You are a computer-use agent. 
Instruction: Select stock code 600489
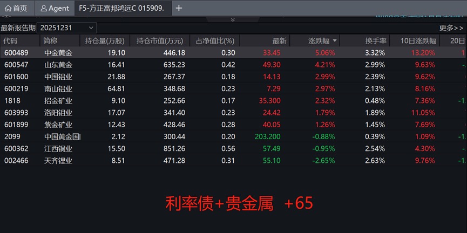click(x=16, y=53)
